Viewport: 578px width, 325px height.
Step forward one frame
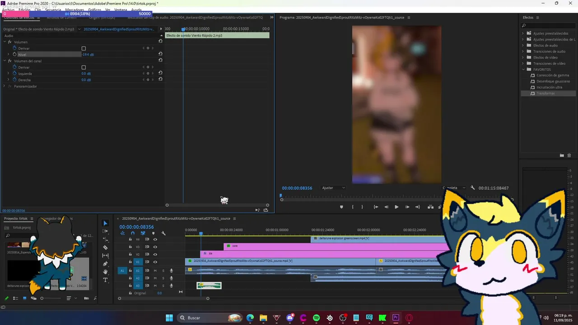click(x=407, y=207)
